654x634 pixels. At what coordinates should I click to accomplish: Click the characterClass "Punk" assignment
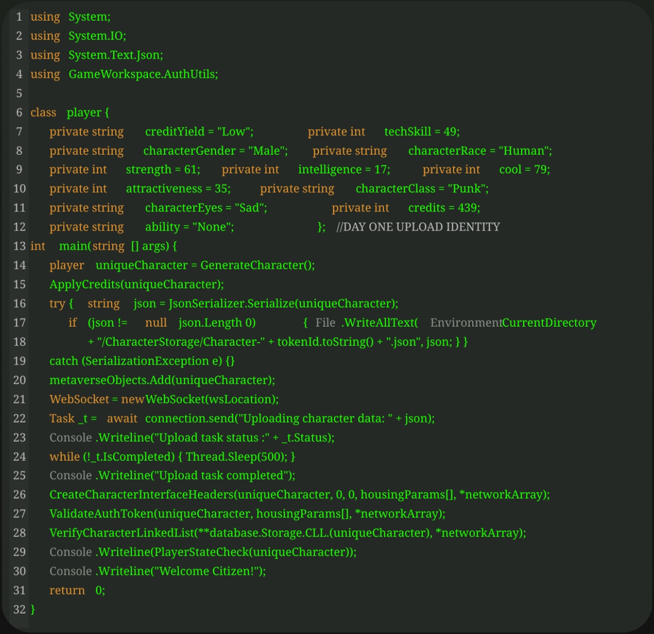422,188
